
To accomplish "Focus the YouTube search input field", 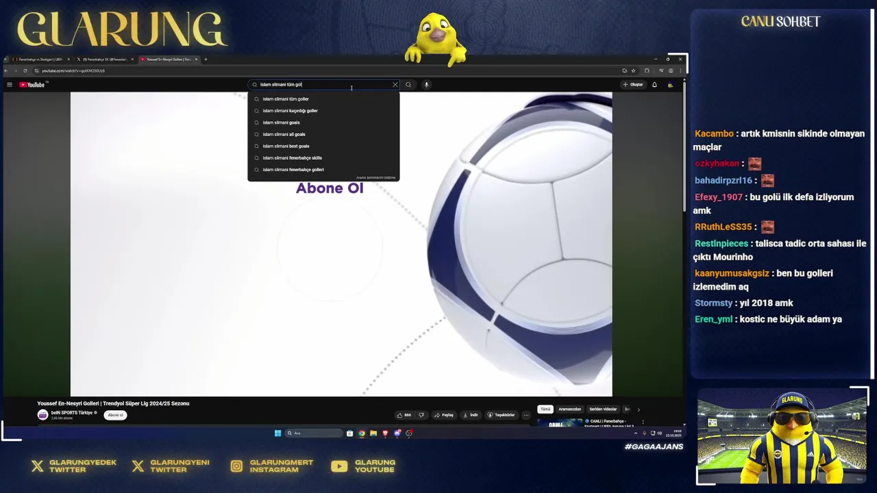I will 322,85.
